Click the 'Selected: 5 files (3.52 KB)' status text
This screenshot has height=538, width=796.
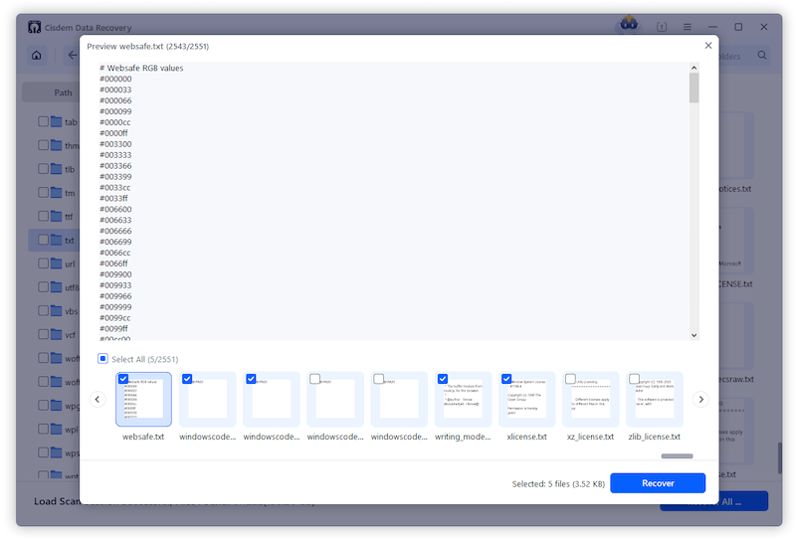[x=558, y=483]
